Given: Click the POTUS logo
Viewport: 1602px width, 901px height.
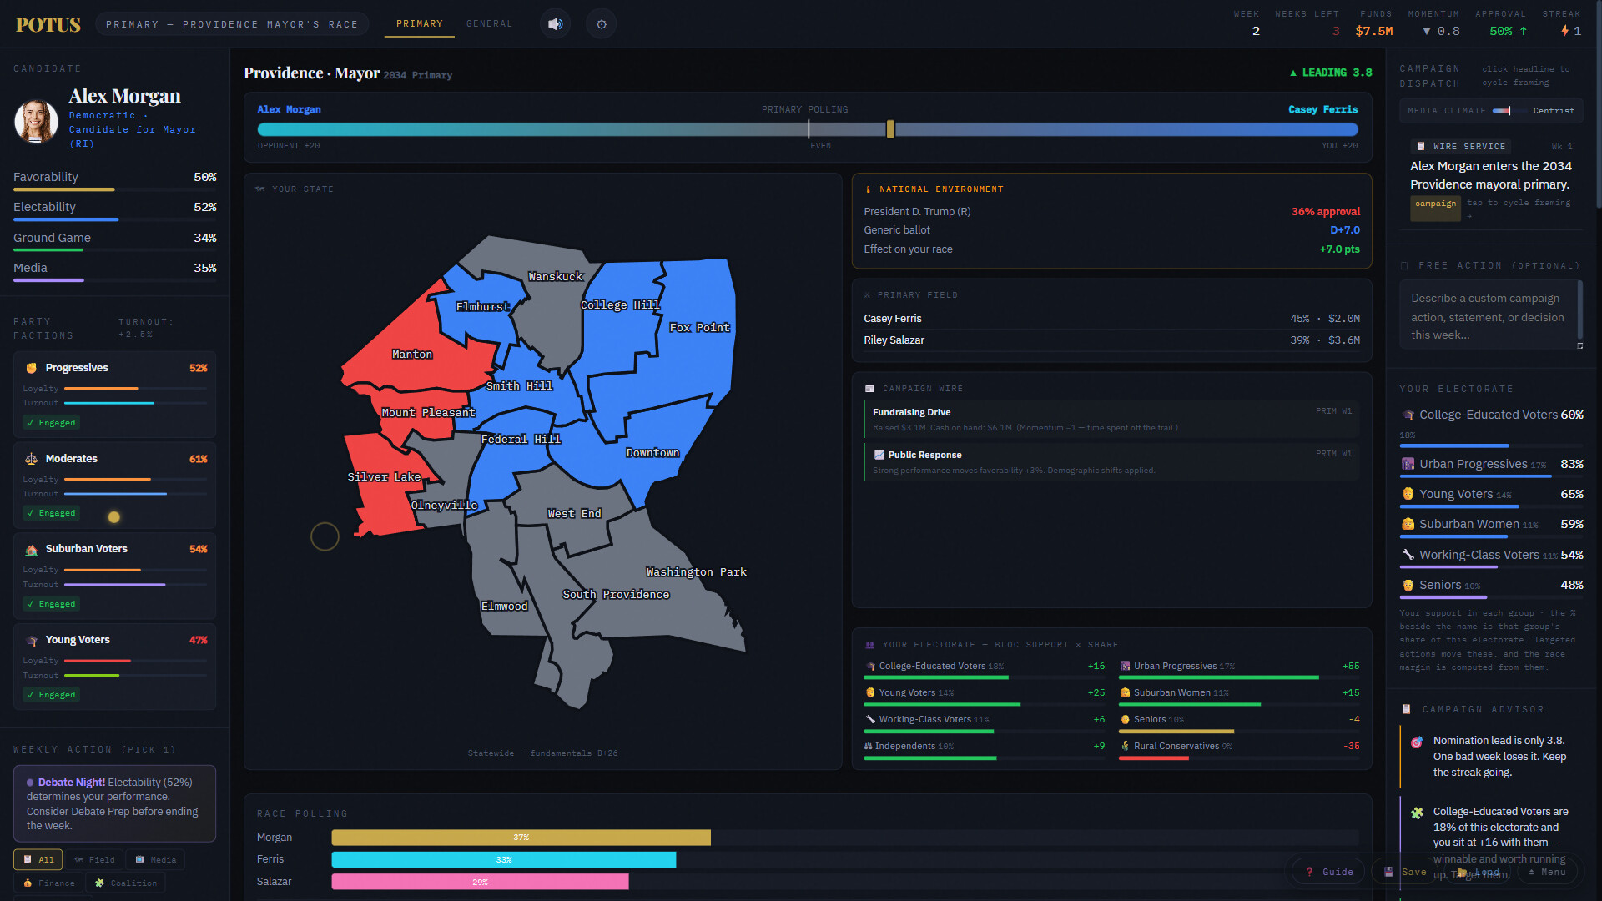Looking at the screenshot, I should click(x=48, y=25).
